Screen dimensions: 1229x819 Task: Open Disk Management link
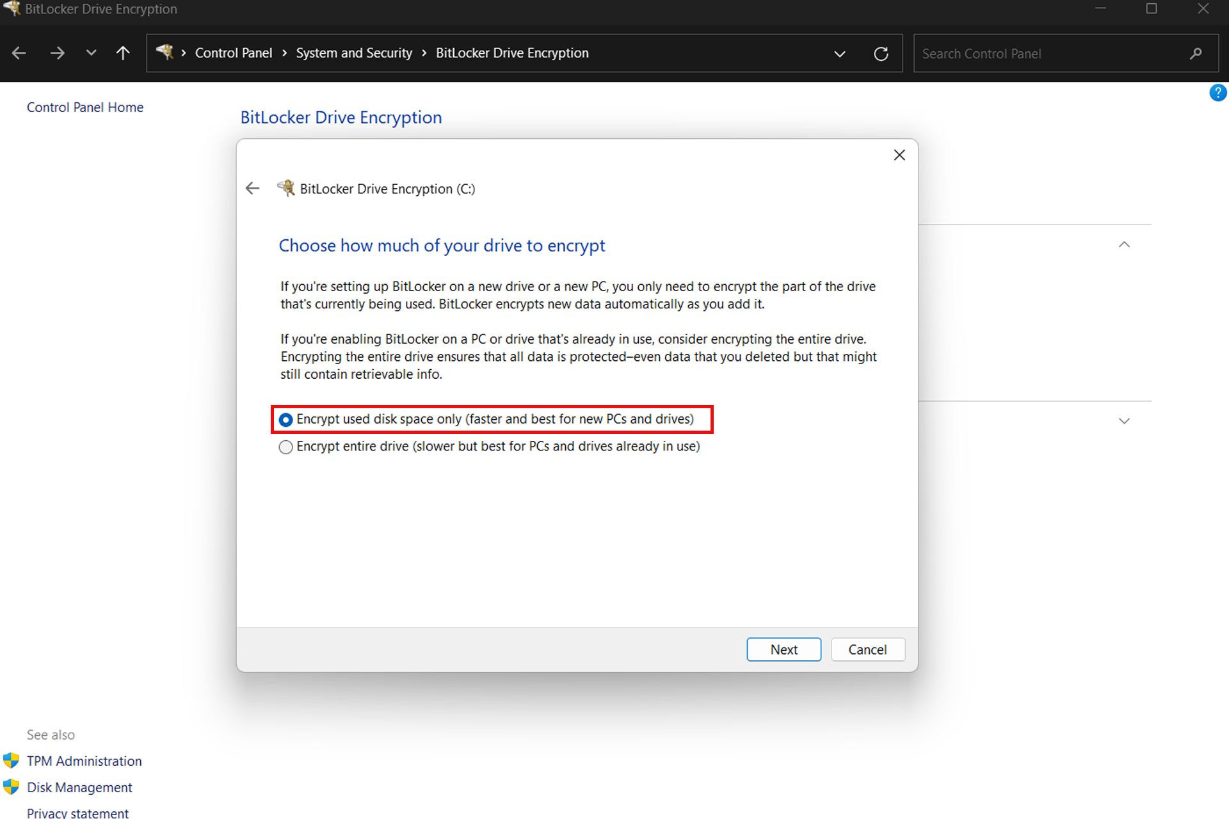click(79, 787)
